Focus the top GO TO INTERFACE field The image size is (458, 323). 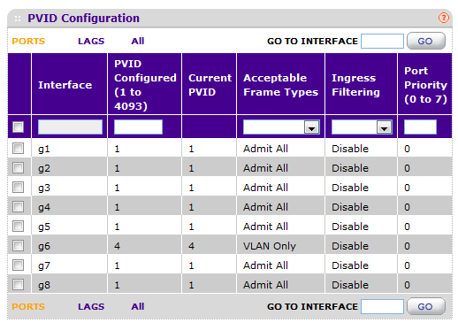click(x=382, y=41)
